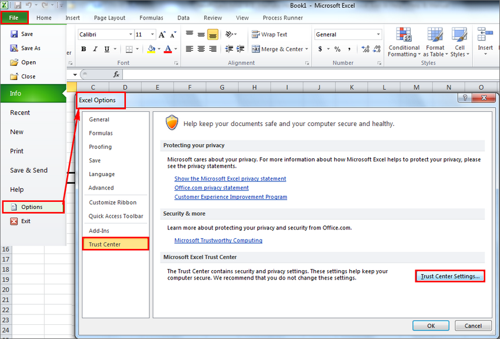Screen dimensions: 500x339
Task: Click the Trust Center Settings button
Action: [x=449, y=276]
